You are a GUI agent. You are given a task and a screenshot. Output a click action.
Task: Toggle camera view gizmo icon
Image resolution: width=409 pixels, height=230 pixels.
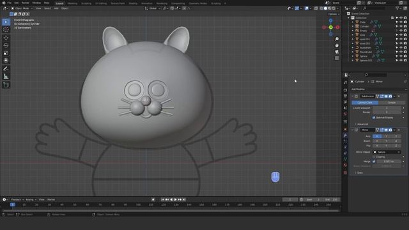click(337, 52)
